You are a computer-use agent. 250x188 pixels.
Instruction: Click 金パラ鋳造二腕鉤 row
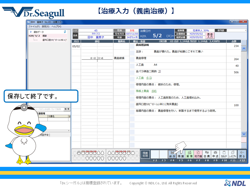(178, 72)
